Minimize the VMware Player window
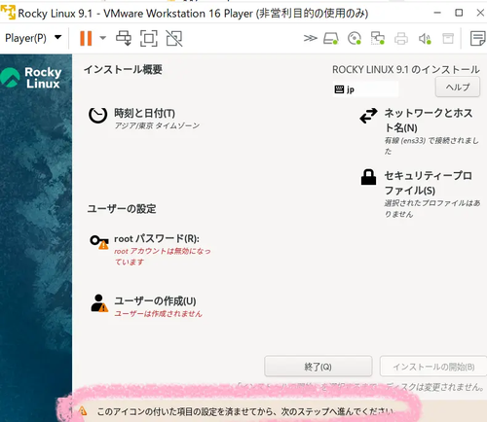This screenshot has width=487, height=422. (x=437, y=13)
